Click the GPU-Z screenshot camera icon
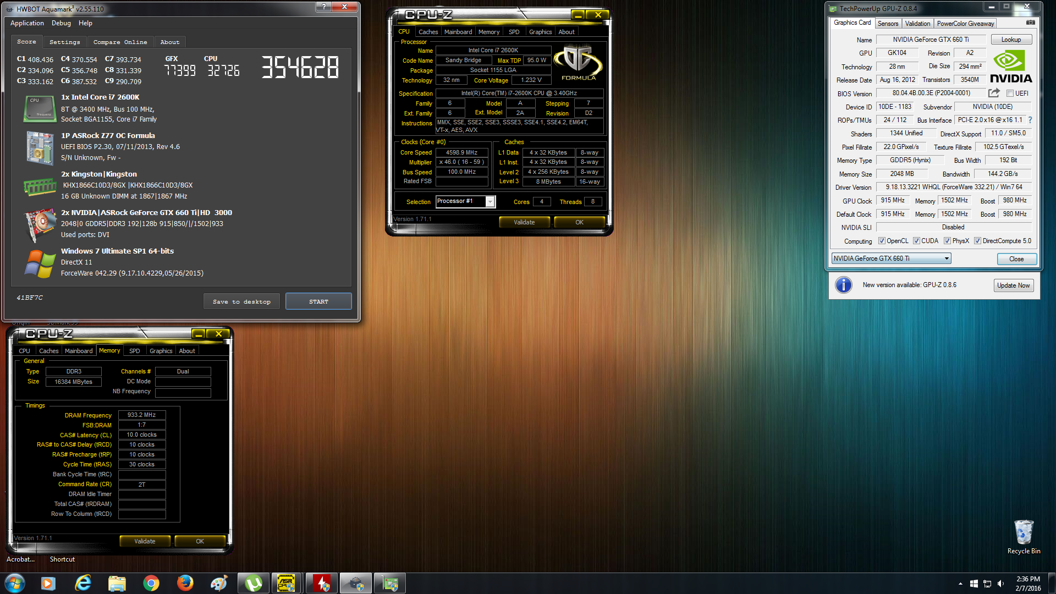1056x594 pixels. pyautogui.click(x=1030, y=23)
